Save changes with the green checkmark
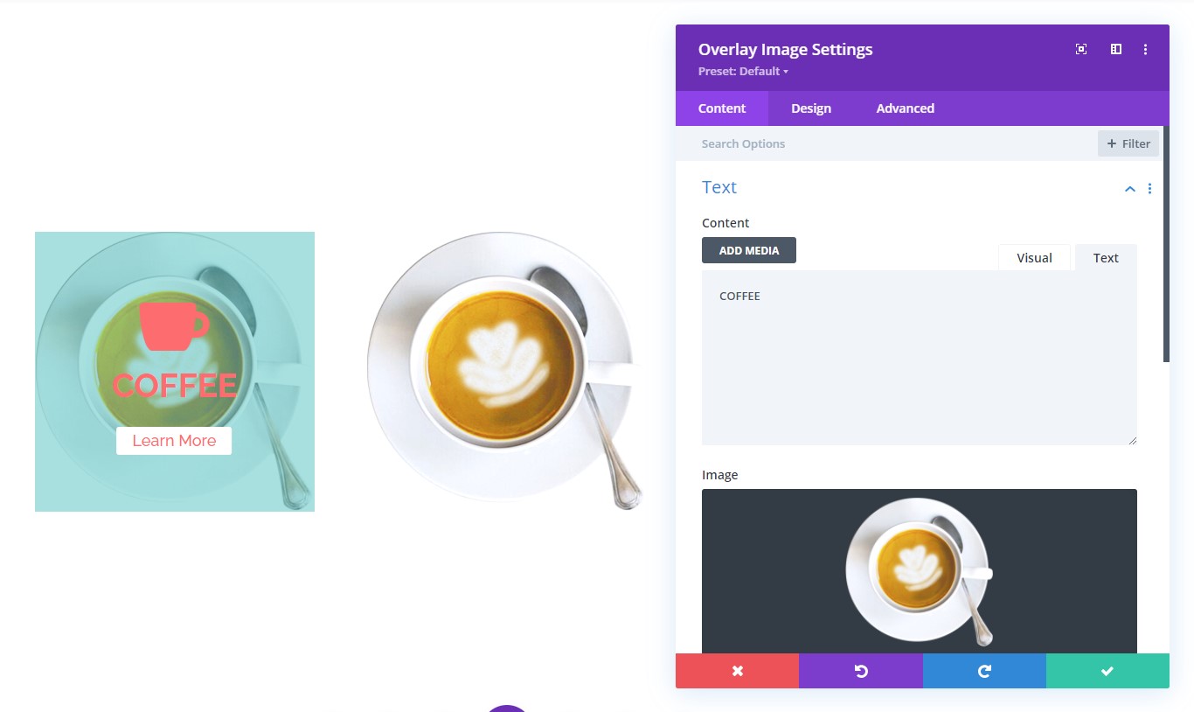1194x712 pixels. [1107, 671]
